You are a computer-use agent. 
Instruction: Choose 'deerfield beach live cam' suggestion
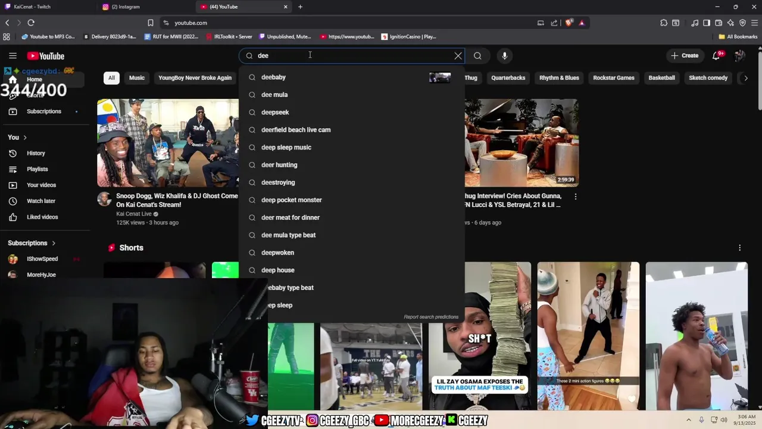[x=351, y=130]
